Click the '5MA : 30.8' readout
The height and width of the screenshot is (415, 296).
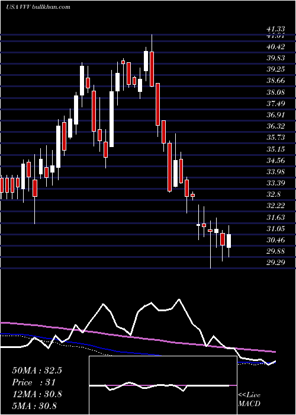click(34, 406)
